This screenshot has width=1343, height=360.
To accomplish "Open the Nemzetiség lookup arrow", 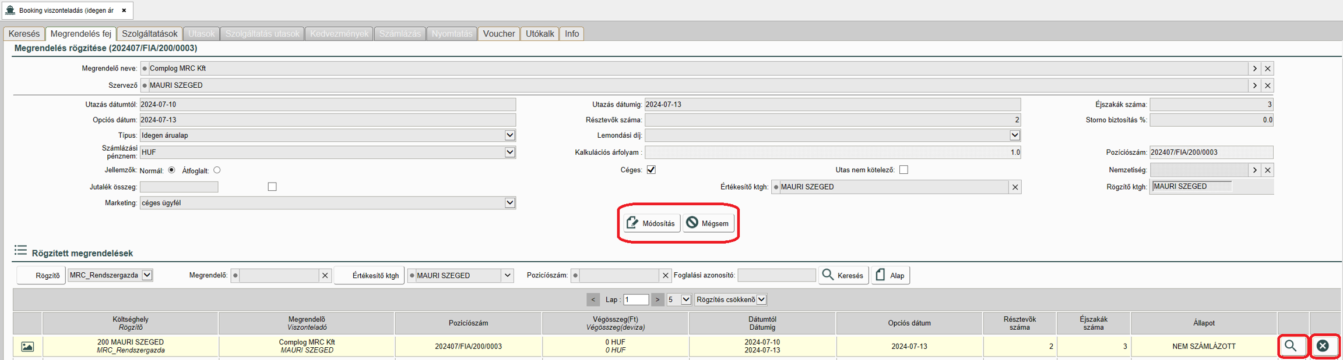I will [1254, 170].
